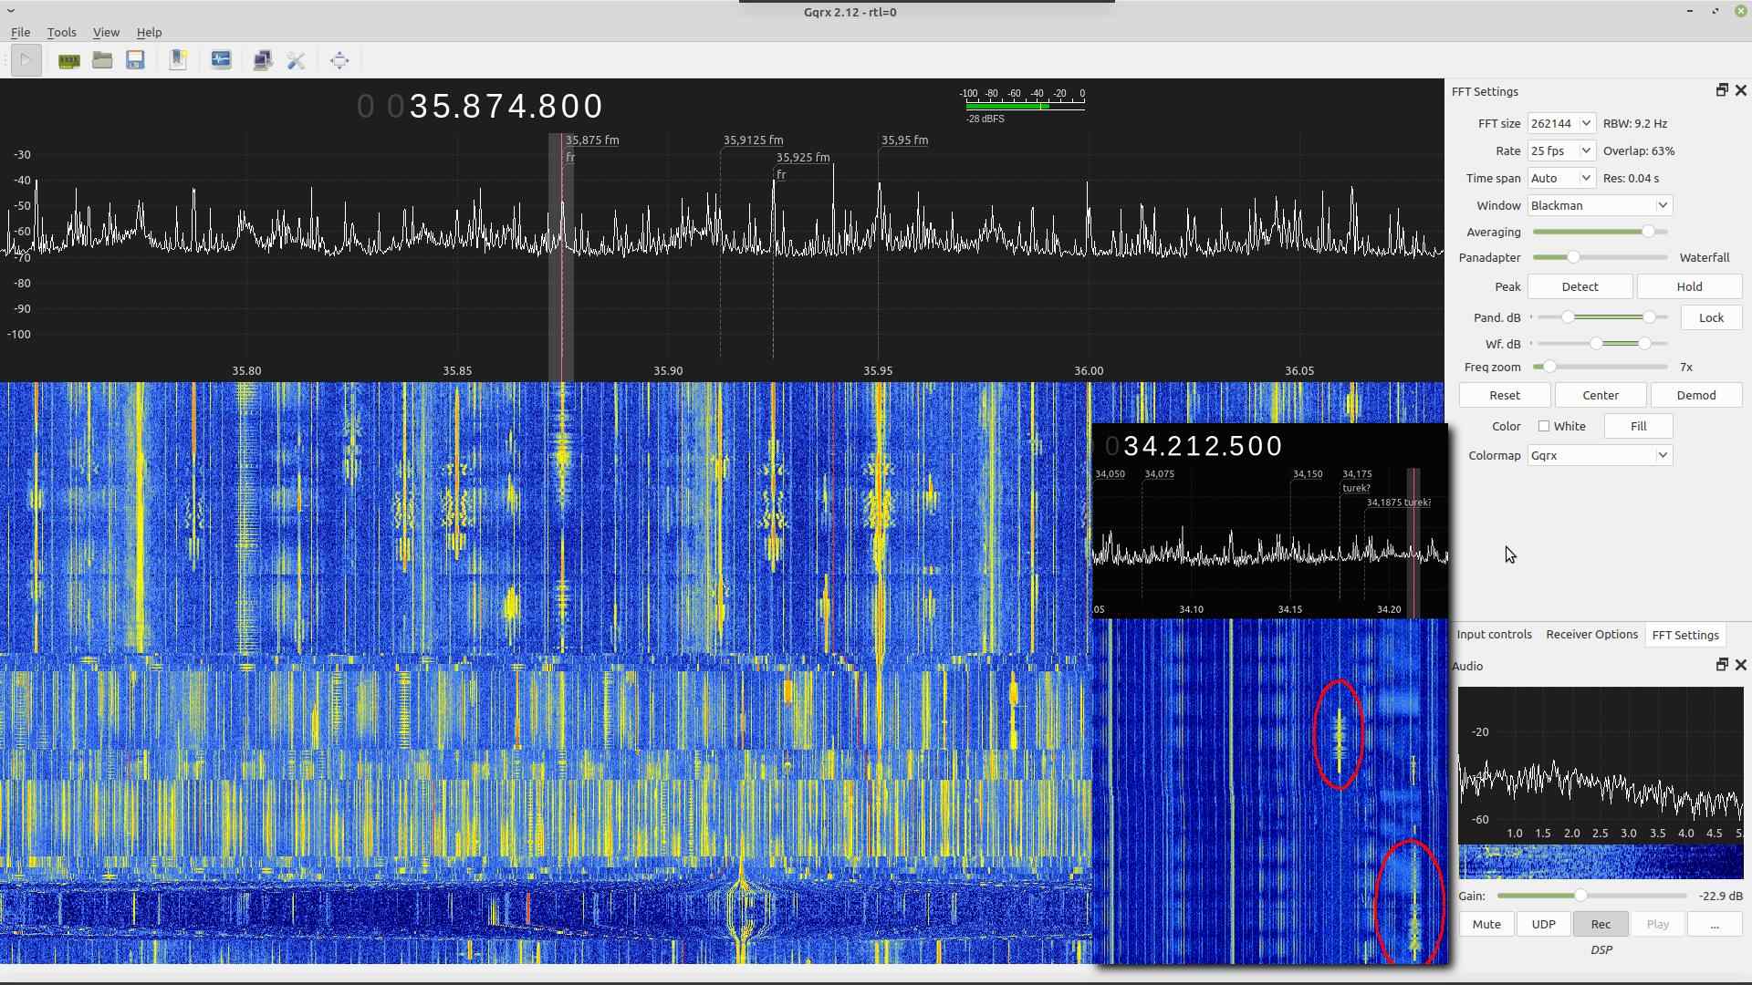Toggle fullscreen with the arrows icon
The width and height of the screenshot is (1752, 985).
tap(339, 61)
